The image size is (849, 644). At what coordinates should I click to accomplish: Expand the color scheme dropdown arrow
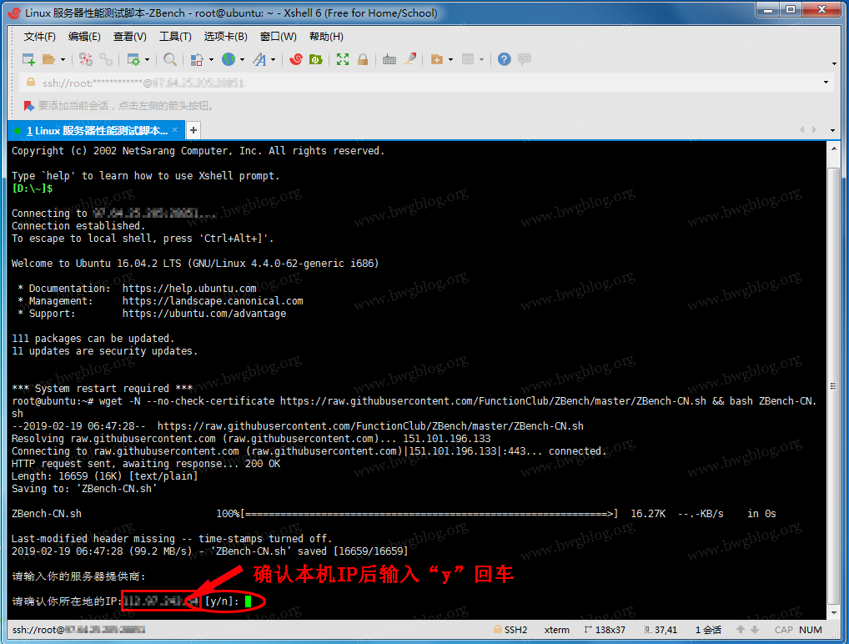coord(211,59)
